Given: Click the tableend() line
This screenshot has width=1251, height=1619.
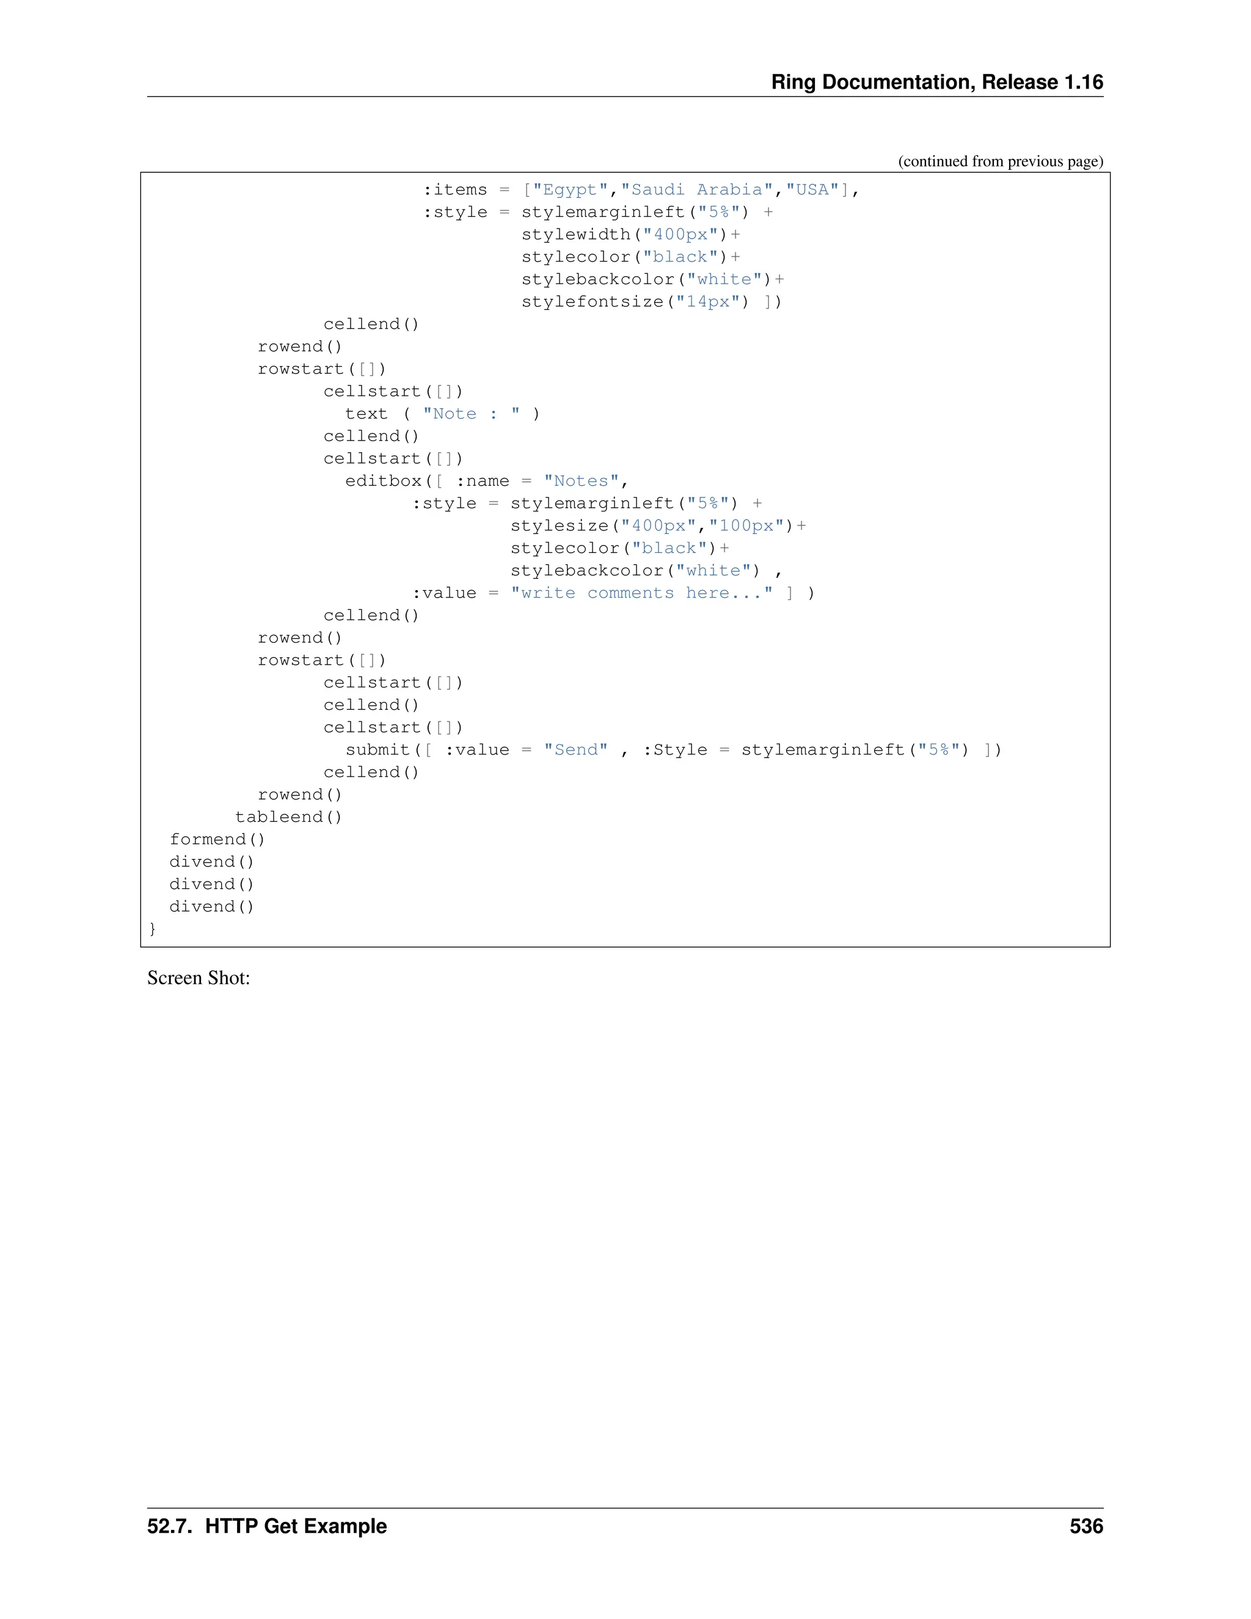Looking at the screenshot, I should 288,817.
